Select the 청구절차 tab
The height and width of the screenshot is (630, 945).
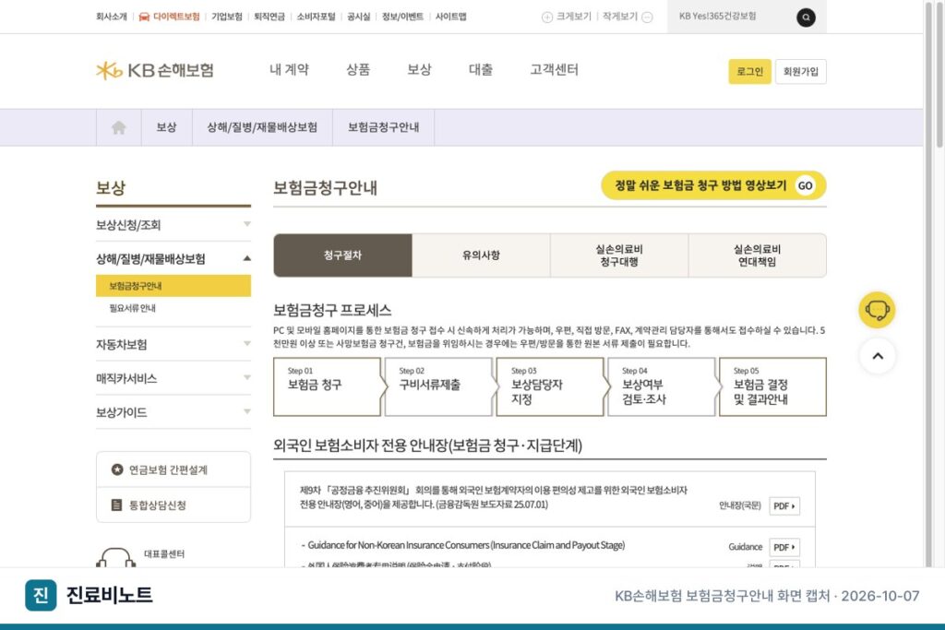click(x=343, y=256)
